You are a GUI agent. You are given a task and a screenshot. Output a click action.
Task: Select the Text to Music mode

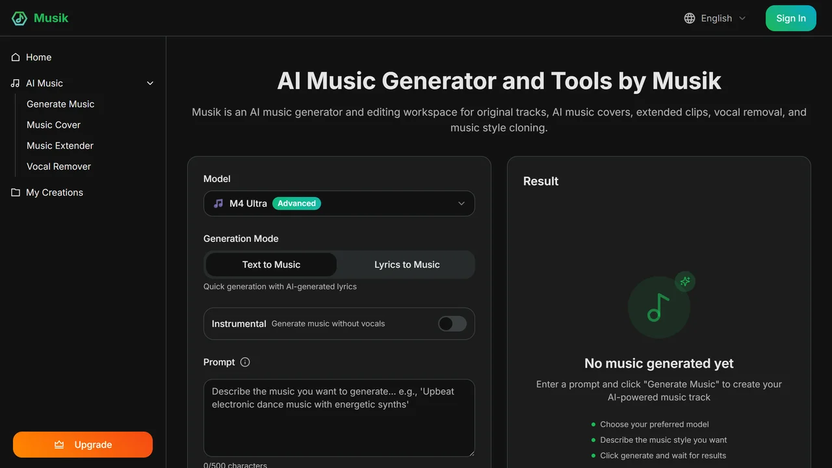[x=271, y=265]
